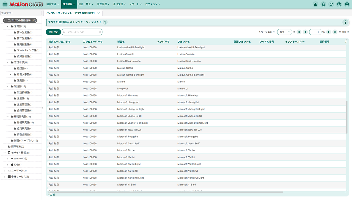Image resolution: width=352 pixels, height=200 pixels.
Task: Open the レポート menu
Action: pos(135,4)
